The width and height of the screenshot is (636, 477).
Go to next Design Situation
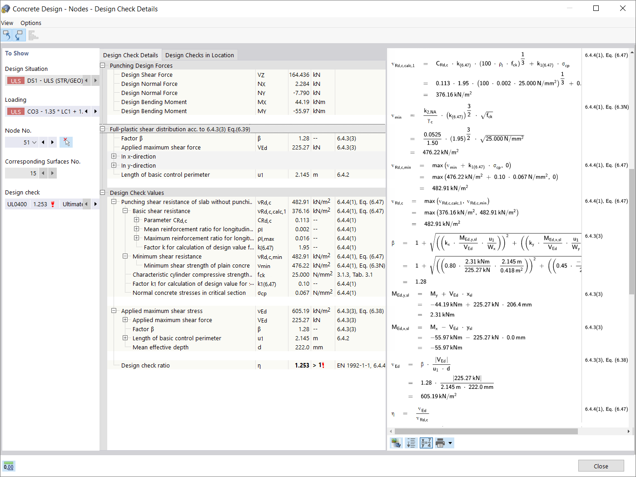(95, 80)
